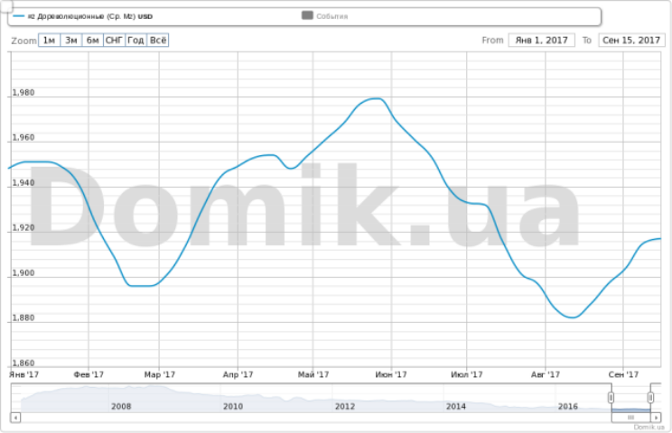Click the navigator scrollbar thumb

[630, 417]
